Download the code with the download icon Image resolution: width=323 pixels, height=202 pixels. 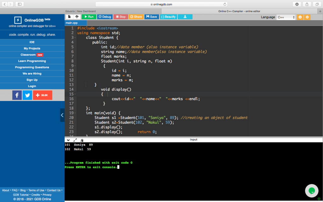[185, 17]
